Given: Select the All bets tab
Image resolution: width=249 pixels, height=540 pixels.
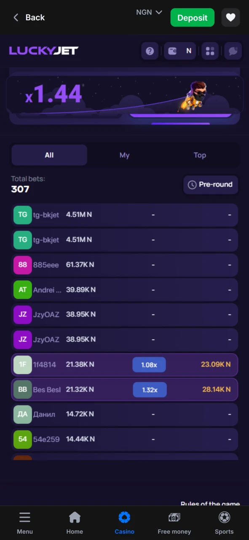Looking at the screenshot, I should click(49, 155).
